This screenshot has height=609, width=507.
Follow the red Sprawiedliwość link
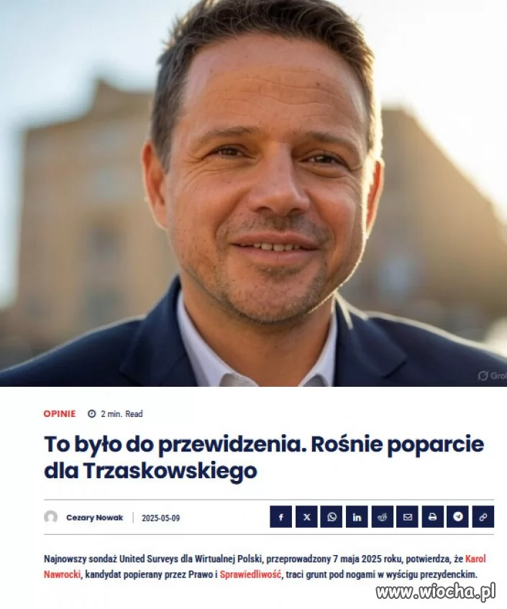250,574
